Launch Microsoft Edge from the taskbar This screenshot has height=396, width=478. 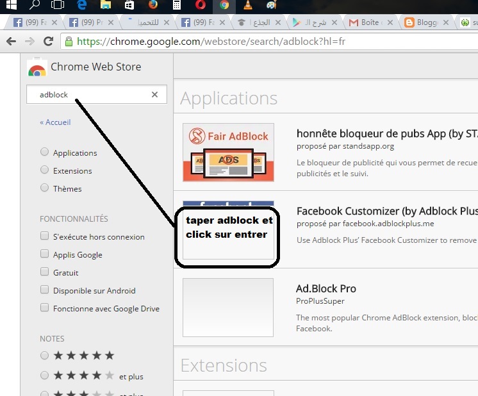pos(82,4)
